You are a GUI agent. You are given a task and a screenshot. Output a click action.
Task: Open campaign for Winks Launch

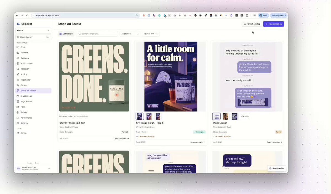(274, 142)
